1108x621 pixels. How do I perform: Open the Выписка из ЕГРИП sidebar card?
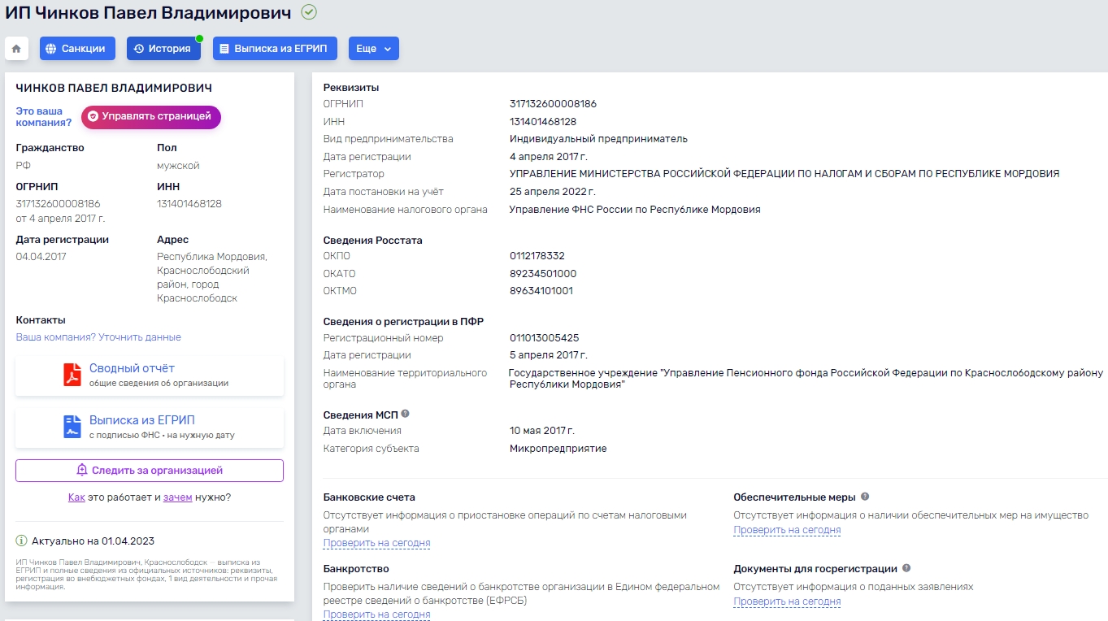[x=150, y=427]
